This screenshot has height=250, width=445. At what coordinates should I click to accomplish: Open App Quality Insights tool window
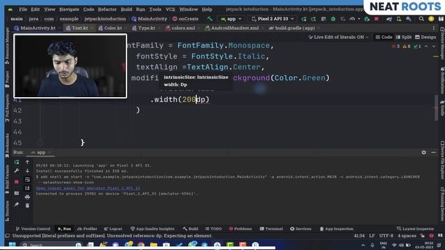coord(152,228)
